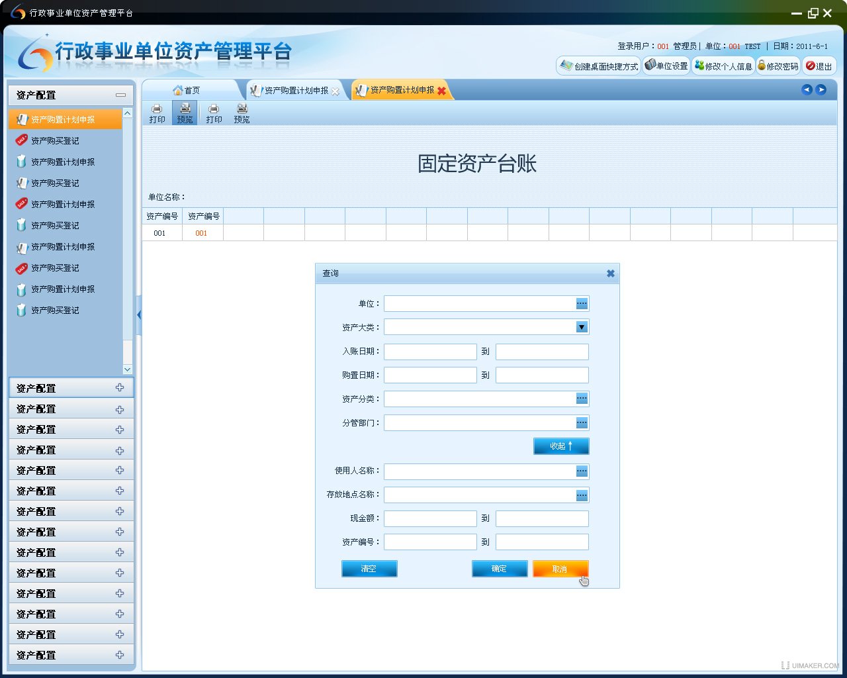The width and height of the screenshot is (847, 678).
Task: Click the 修改密码 lock button
Action: tap(778, 66)
